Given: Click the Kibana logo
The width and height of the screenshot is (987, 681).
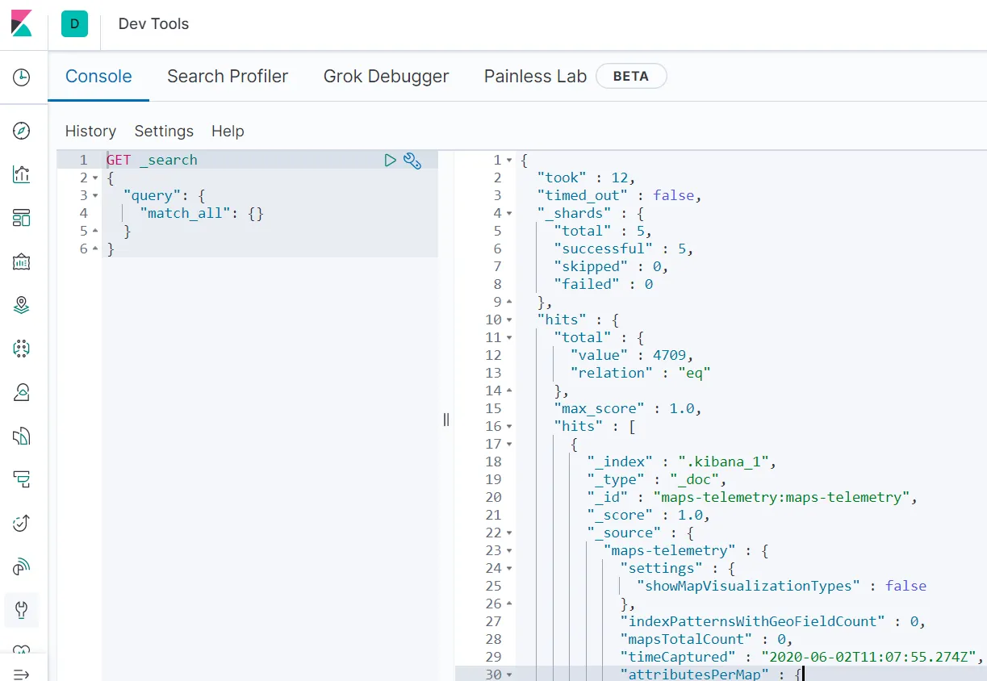Looking at the screenshot, I should coord(22,23).
